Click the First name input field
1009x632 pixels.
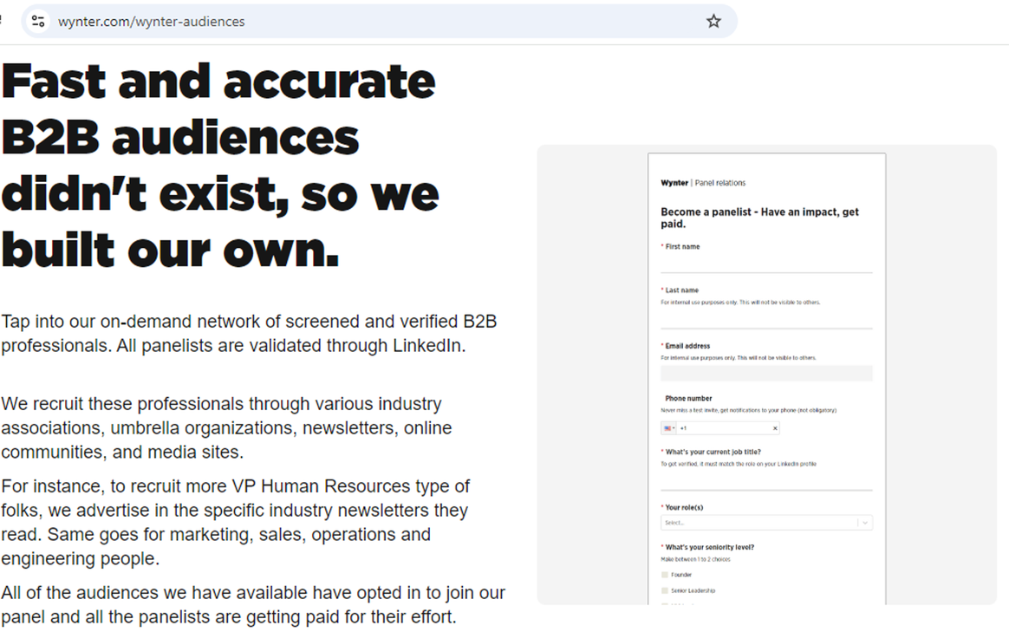766,263
